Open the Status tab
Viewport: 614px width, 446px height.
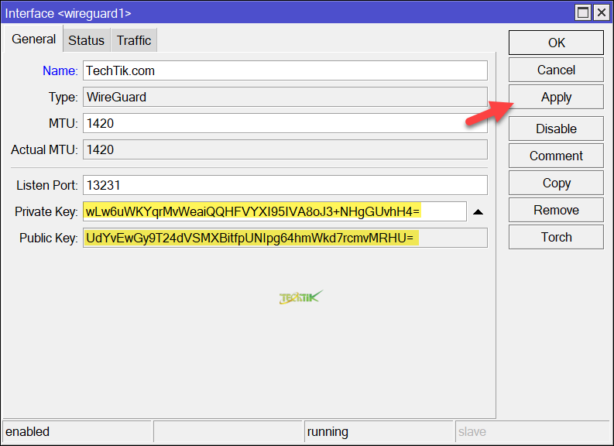tap(87, 40)
